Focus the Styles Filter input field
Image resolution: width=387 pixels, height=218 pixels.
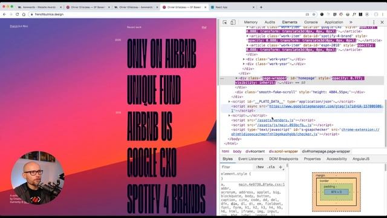tap(236, 167)
